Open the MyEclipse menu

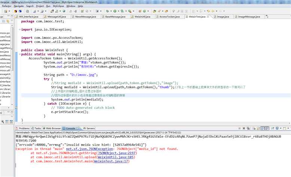click(x=58, y=6)
